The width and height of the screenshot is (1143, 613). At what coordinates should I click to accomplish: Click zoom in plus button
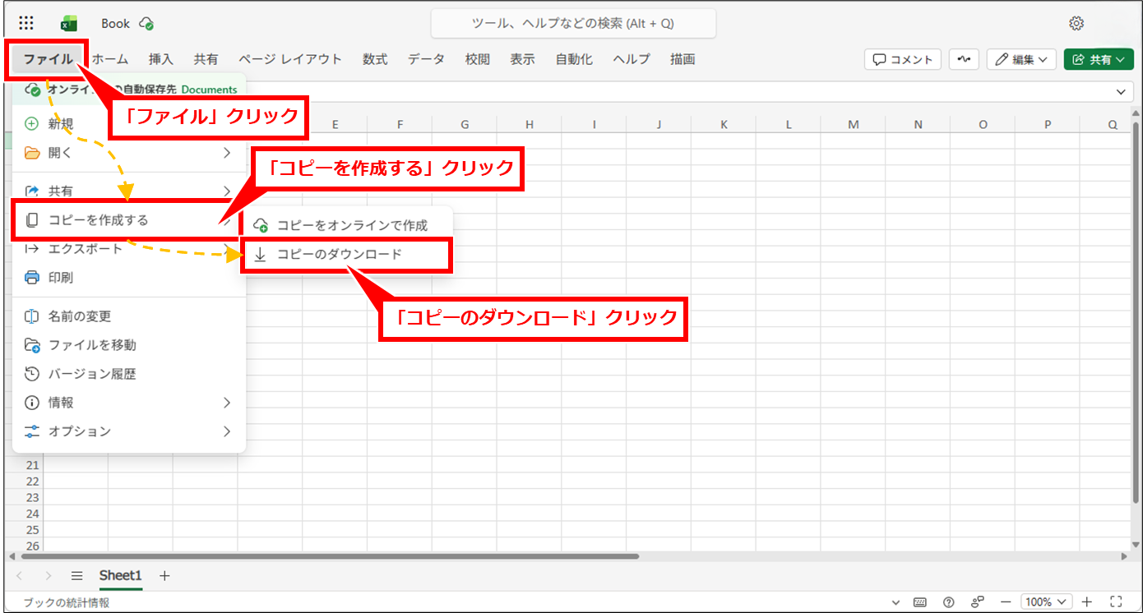tap(1087, 601)
